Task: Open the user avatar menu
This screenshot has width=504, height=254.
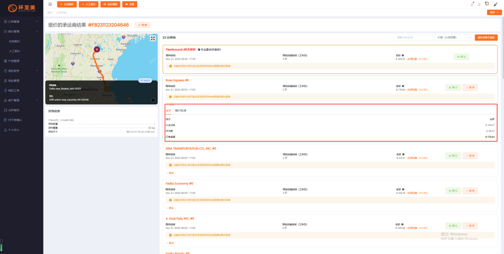Action: (496, 4)
